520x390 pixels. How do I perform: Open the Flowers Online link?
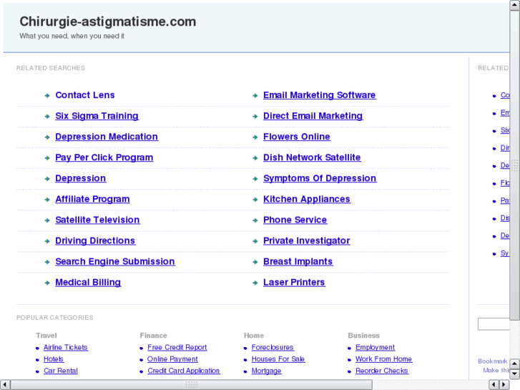(297, 137)
